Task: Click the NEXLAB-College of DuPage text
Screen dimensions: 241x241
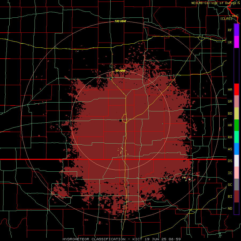Action: (214, 3)
